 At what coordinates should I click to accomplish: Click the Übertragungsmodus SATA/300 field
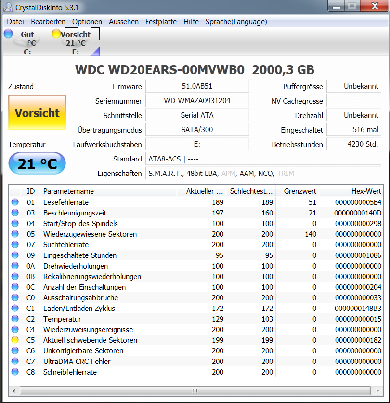(197, 129)
